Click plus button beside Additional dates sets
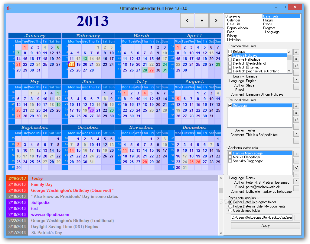 point(296,154)
